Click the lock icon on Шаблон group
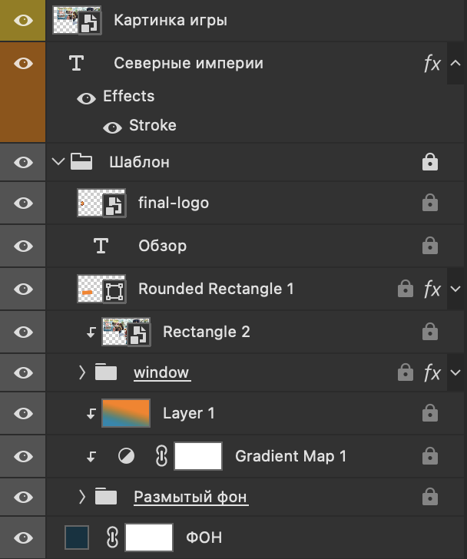This screenshot has height=559, width=467. pos(430,162)
